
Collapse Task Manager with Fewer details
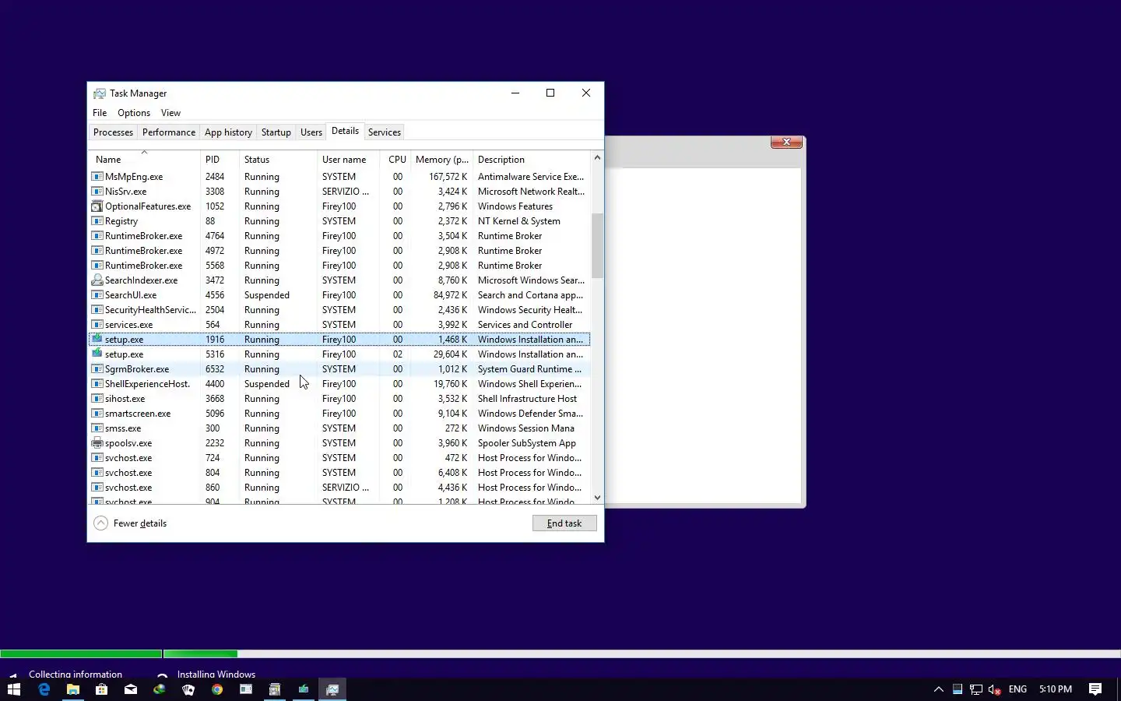coord(130,523)
